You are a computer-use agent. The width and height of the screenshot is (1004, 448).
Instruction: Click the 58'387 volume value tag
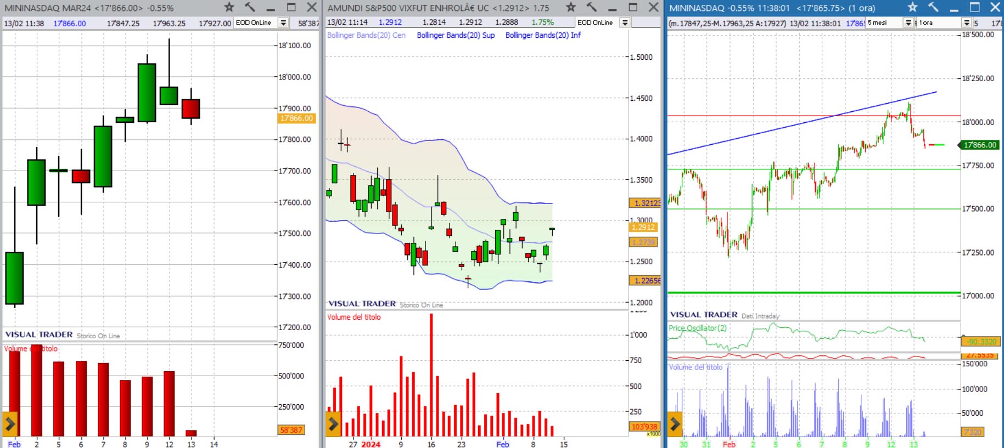(x=291, y=430)
